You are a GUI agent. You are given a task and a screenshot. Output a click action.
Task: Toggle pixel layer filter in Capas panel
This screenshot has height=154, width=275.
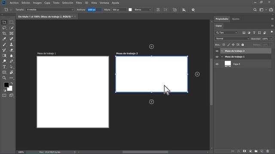[244, 33]
